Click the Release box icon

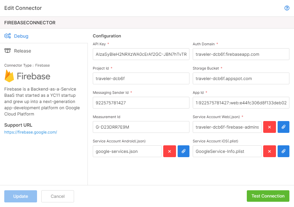pos(8,51)
